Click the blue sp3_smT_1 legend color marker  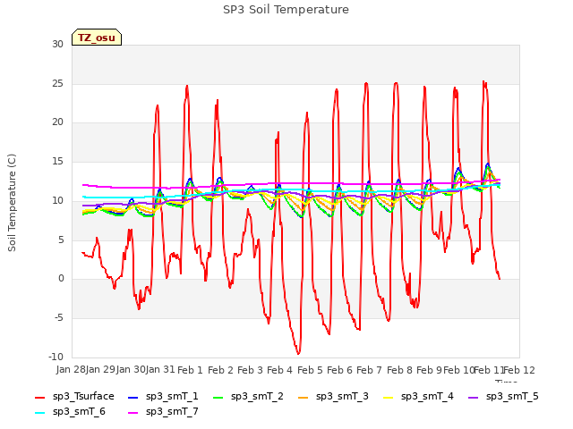133,397
